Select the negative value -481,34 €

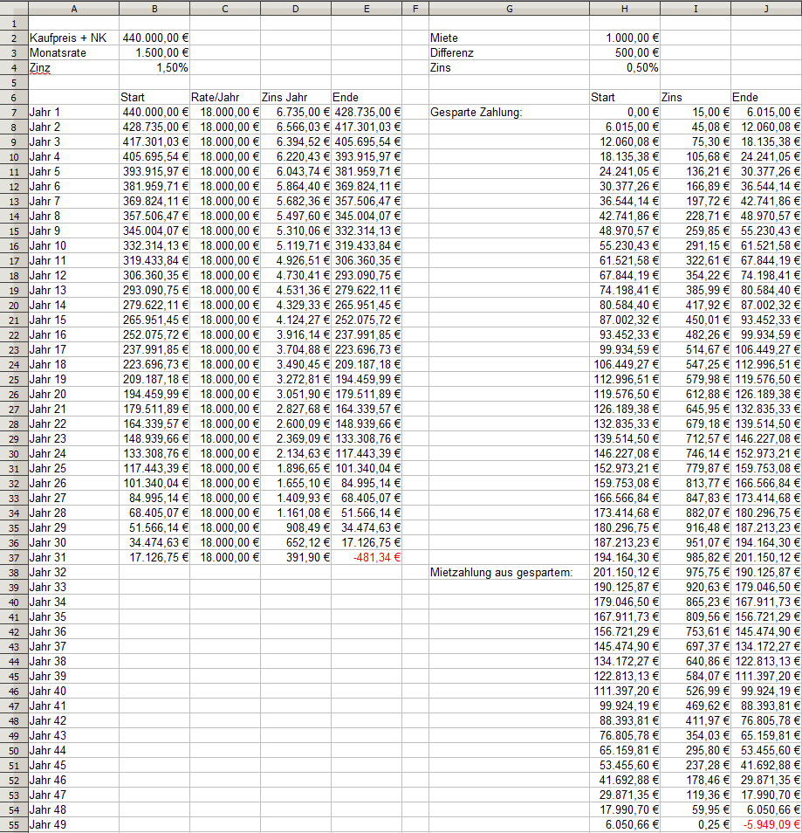(x=367, y=558)
